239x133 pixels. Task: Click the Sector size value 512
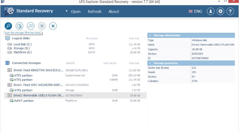click(194, 68)
